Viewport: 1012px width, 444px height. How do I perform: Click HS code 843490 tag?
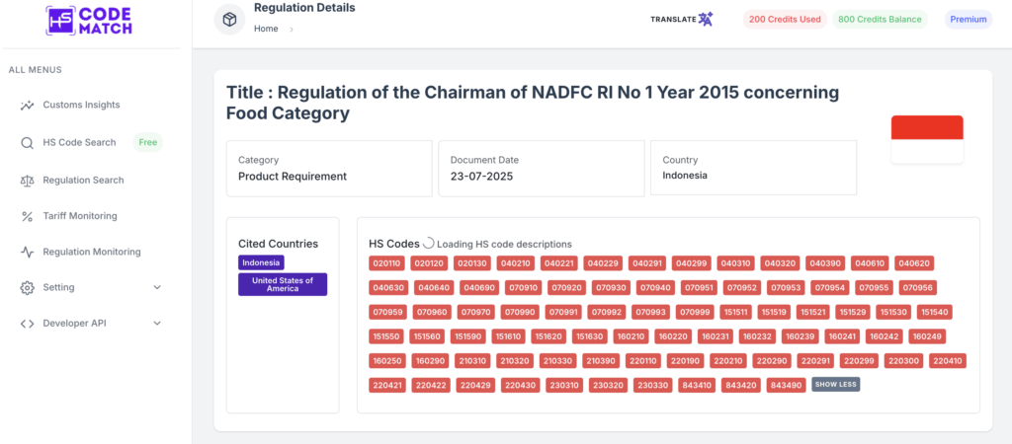coord(786,386)
